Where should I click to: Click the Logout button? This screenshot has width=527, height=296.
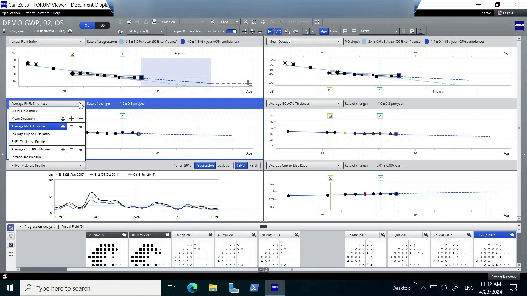(x=506, y=13)
